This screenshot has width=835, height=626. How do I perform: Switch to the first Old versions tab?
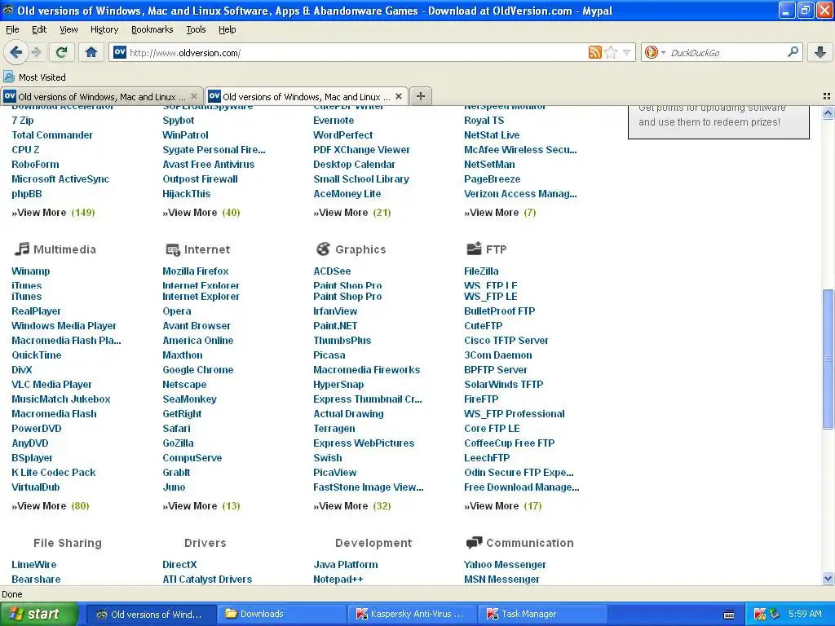coord(101,96)
